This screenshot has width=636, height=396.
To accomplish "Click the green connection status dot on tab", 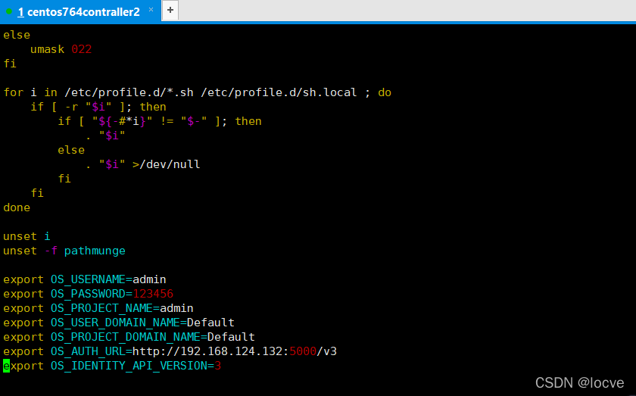I will click(x=9, y=12).
